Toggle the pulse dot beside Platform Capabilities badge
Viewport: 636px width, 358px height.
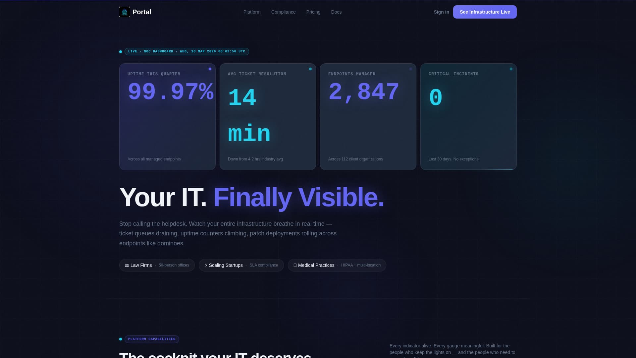coord(120,339)
